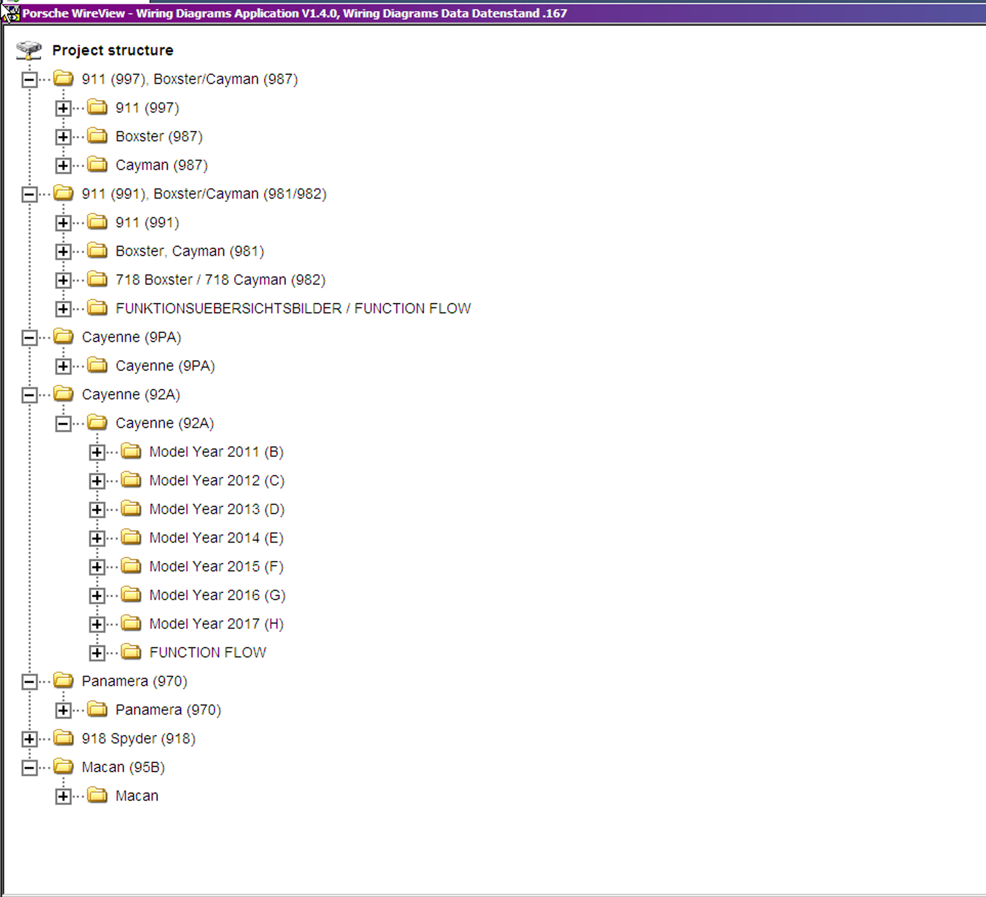
Task: Expand Model Year 2011 (B)
Action: click(97, 452)
